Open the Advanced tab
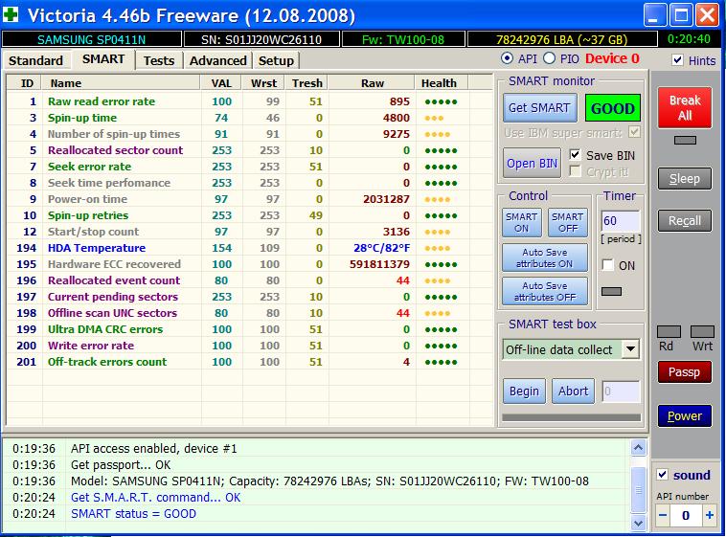 [x=217, y=60]
